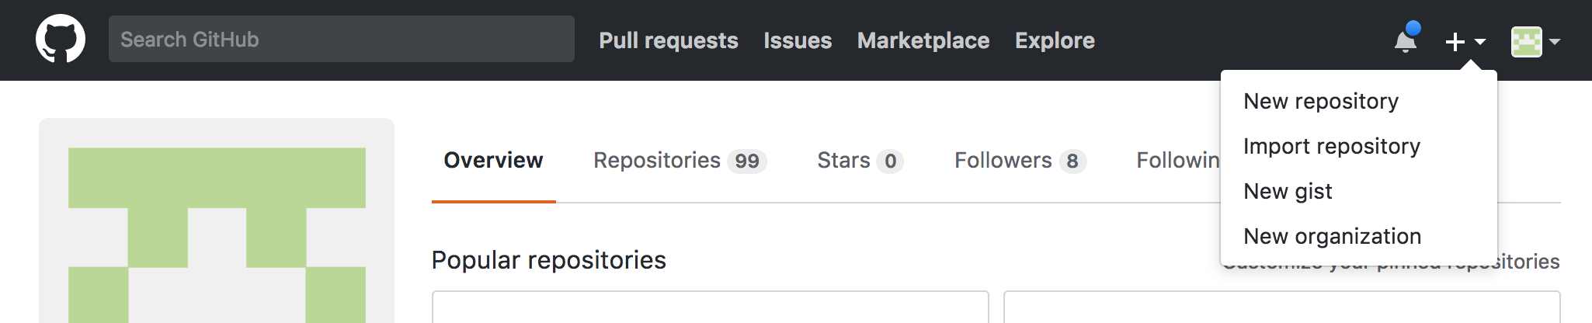Screen dimensions: 1592x323
Task: Open the notifications bell
Action: (1406, 40)
